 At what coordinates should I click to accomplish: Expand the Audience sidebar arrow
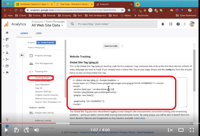point(4,53)
